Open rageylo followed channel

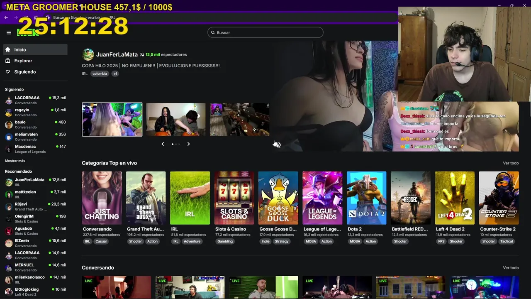point(35,112)
